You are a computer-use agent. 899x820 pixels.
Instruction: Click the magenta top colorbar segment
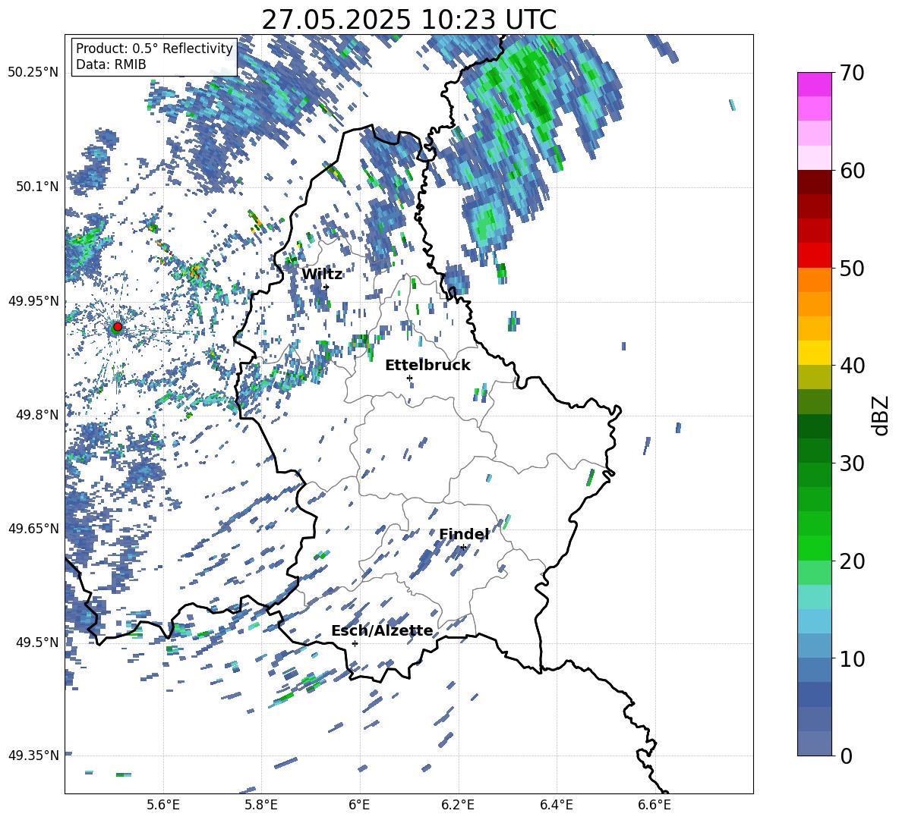814,84
